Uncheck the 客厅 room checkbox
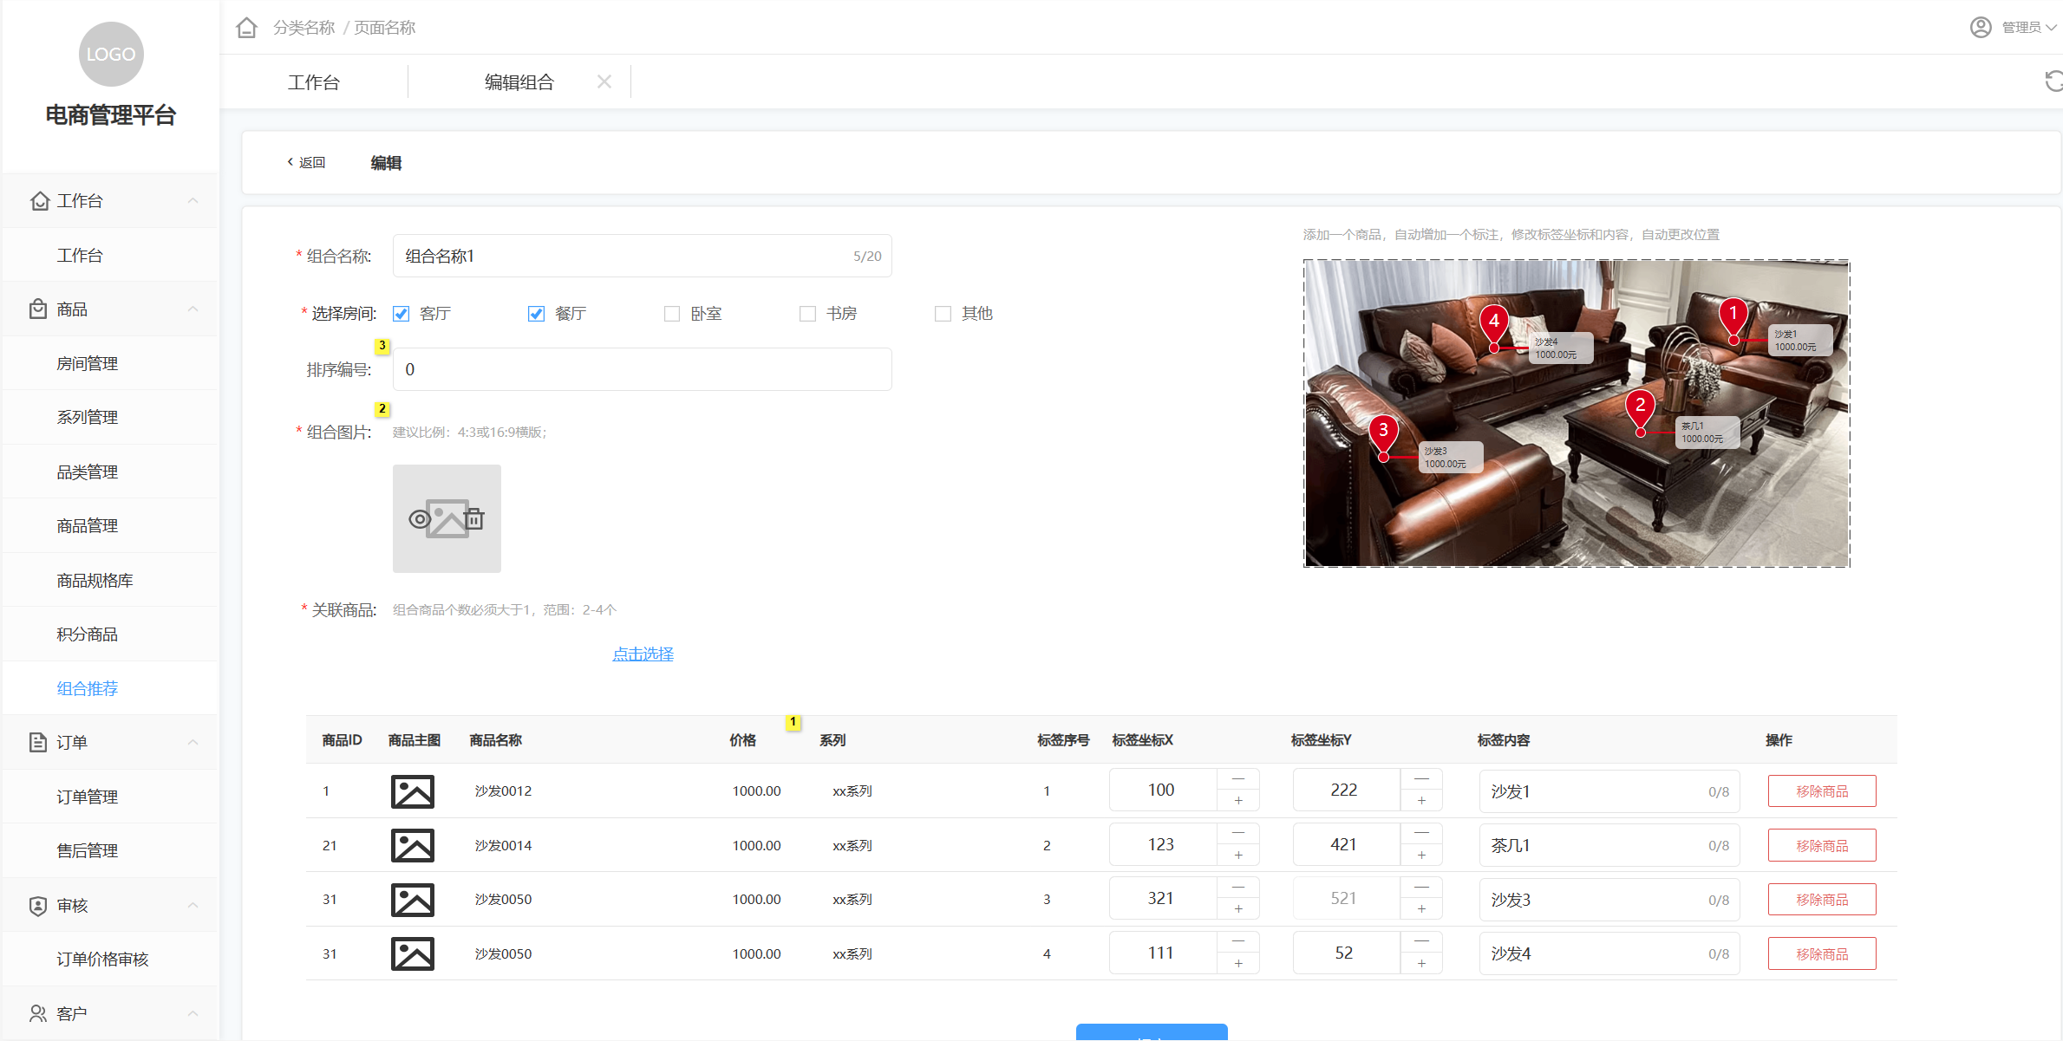This screenshot has width=2063, height=1041. pos(401,314)
